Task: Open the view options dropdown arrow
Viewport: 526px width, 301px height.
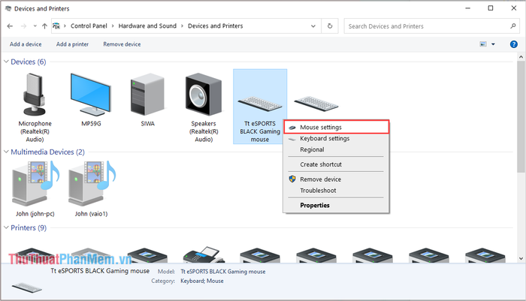Action: [493, 44]
